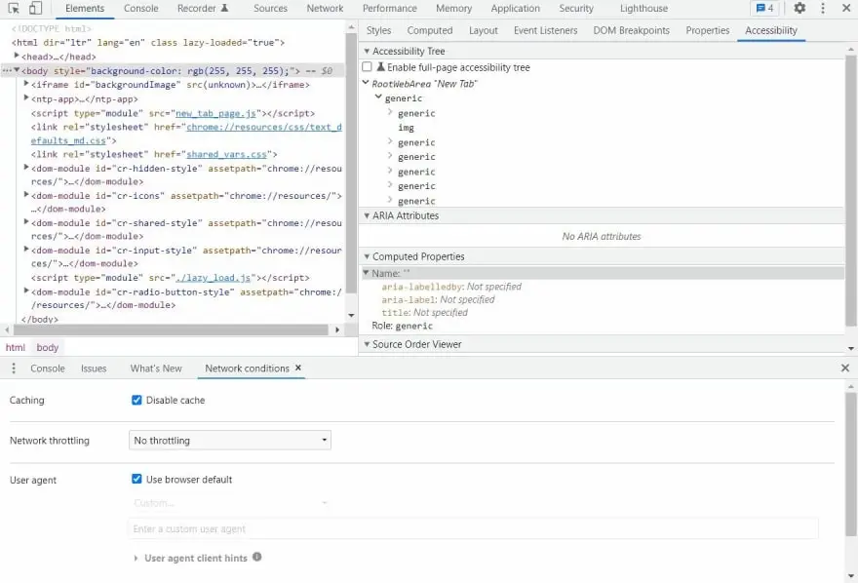Expand the ntp-app element node
Image resolution: width=858 pixels, height=583 pixels.
(26, 97)
